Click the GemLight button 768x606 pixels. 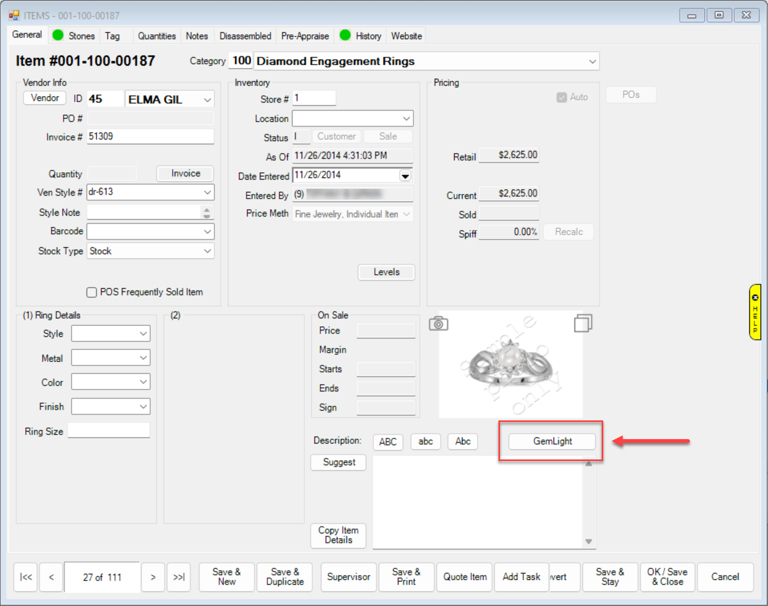click(552, 441)
